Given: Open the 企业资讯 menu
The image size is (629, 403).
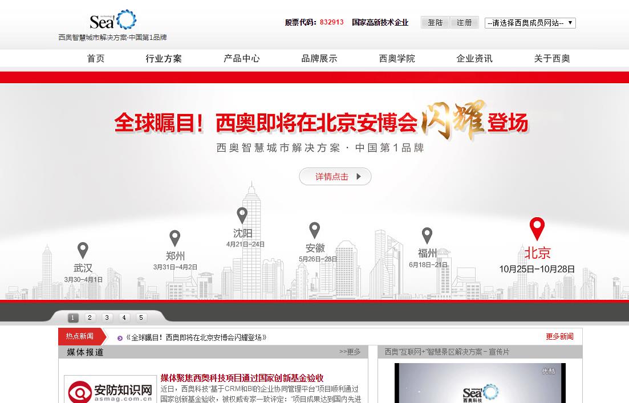Looking at the screenshot, I should click(x=474, y=59).
